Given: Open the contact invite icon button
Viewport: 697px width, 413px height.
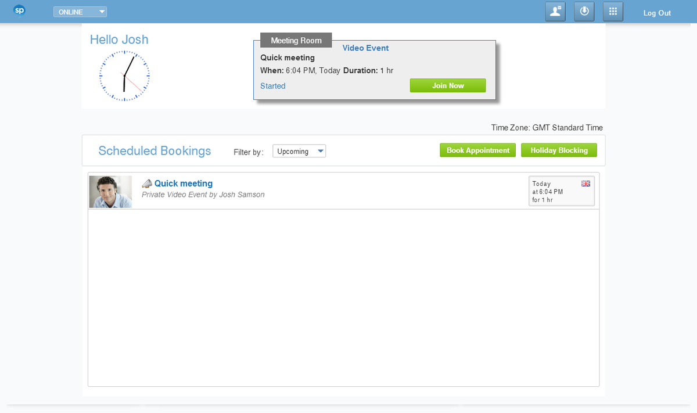Looking at the screenshot, I should [x=555, y=12].
